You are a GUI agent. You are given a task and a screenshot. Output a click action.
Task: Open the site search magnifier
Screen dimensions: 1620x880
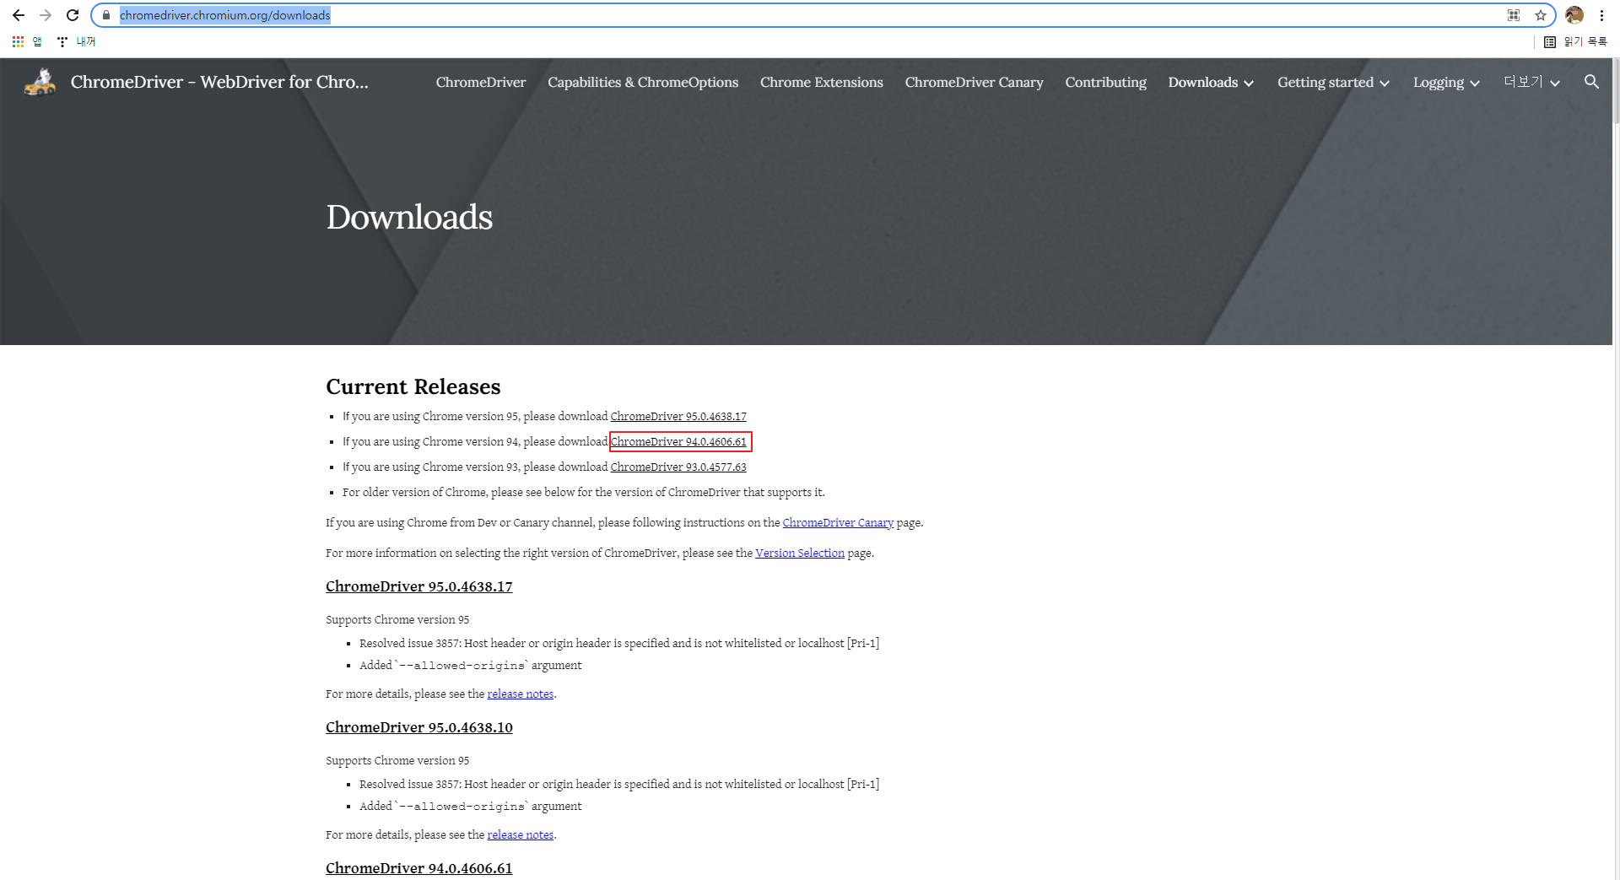pos(1591,82)
